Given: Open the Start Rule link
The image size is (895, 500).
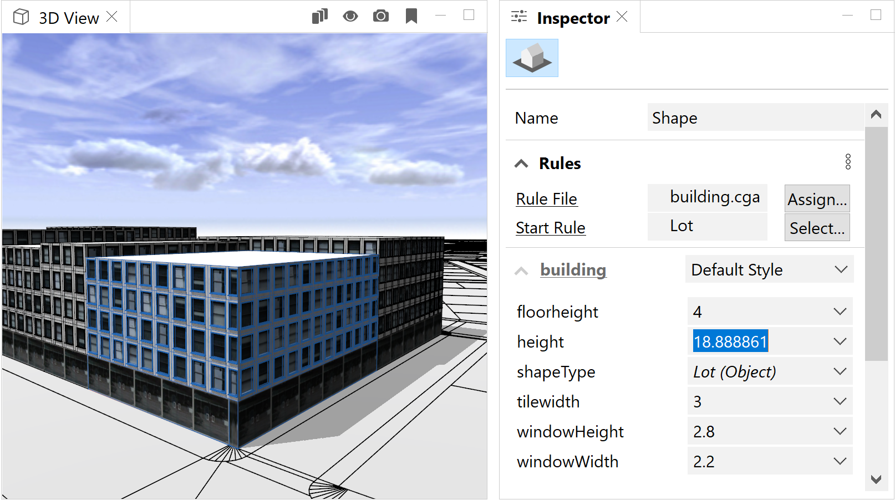Looking at the screenshot, I should click(x=550, y=227).
